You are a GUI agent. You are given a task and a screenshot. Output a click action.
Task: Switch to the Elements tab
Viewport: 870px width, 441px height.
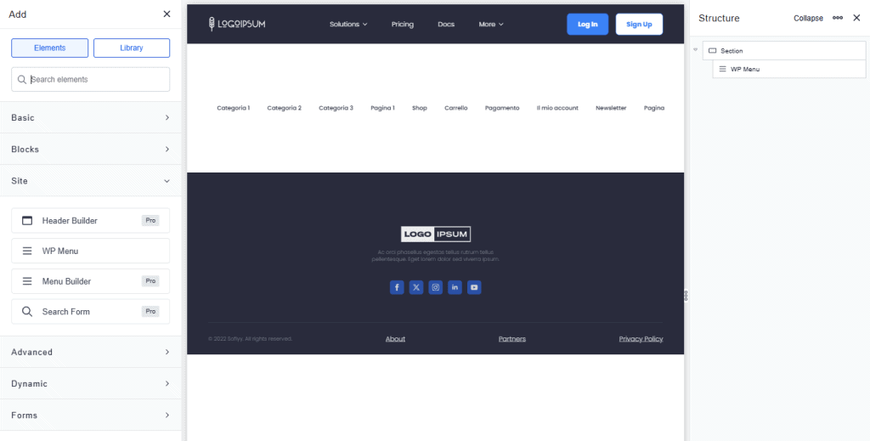[x=50, y=48]
